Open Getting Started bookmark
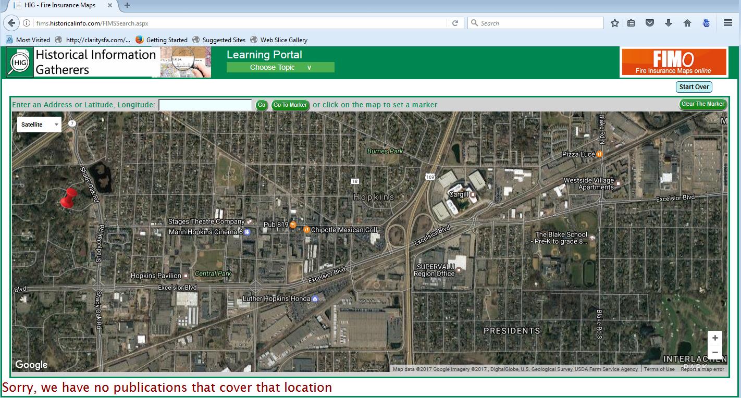The image size is (741, 398). (x=162, y=40)
